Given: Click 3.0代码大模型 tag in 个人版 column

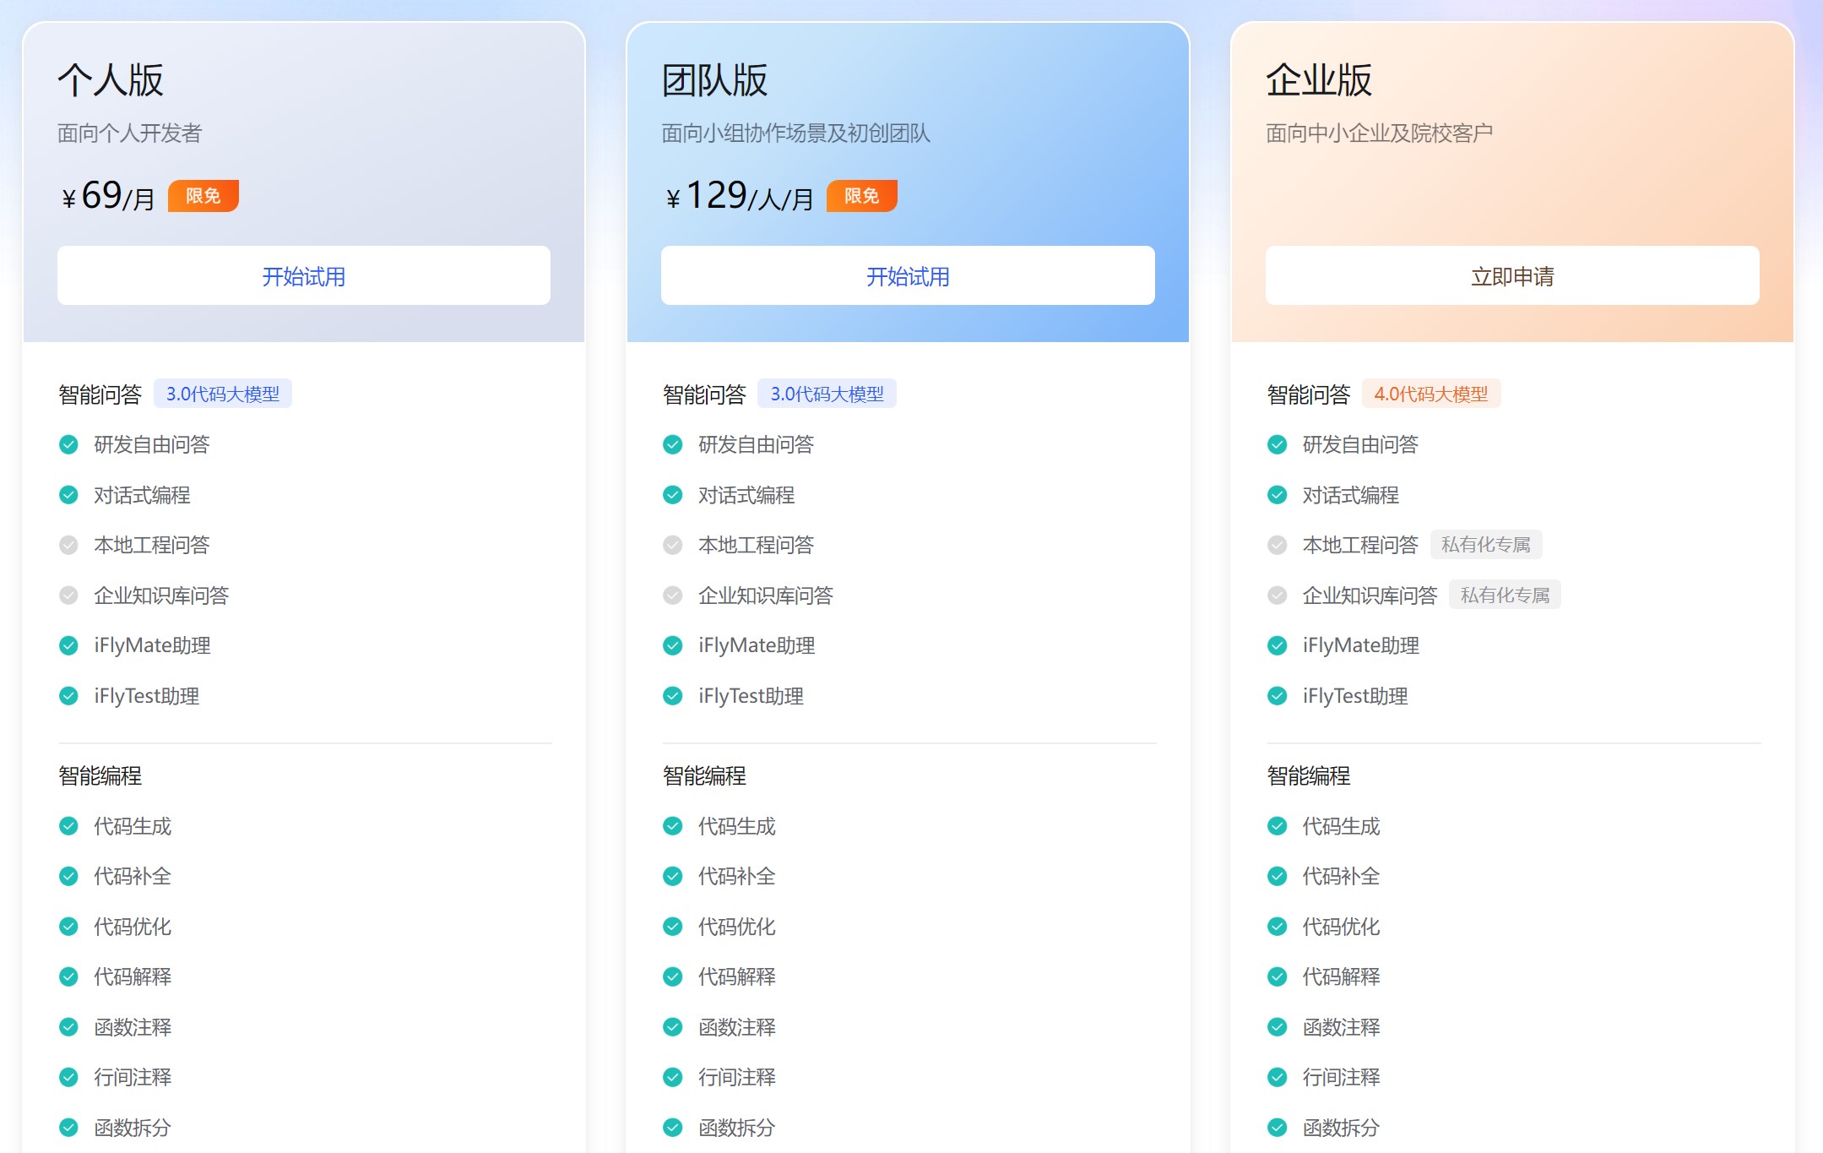Looking at the screenshot, I should (x=222, y=394).
